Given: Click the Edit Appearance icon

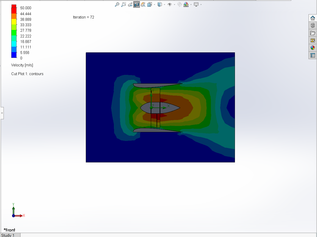Looking at the screenshot, I should pos(179,4).
